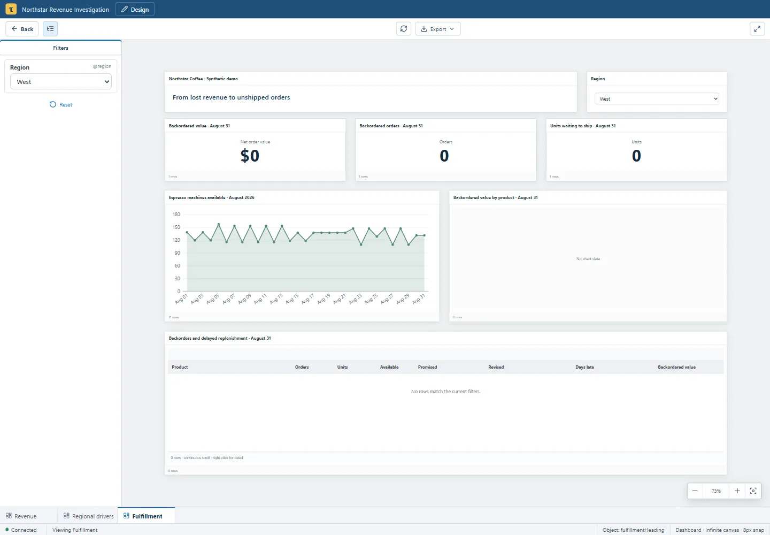The width and height of the screenshot is (770, 535).
Task: Go Back to previous view
Action: pos(22,29)
